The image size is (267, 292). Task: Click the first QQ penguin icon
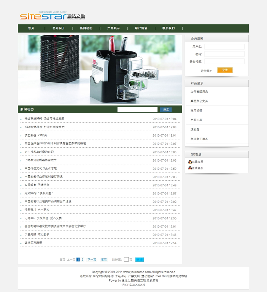pos(190,162)
